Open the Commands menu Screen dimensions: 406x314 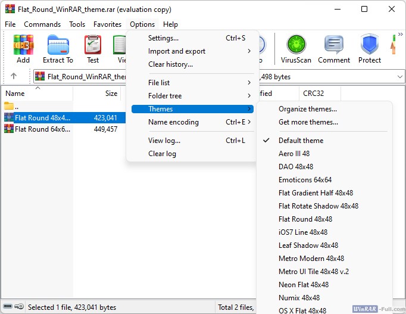pyautogui.click(x=42, y=24)
